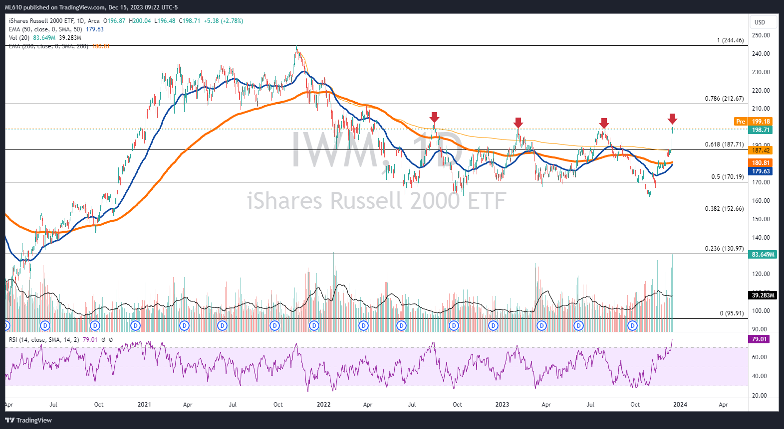
Task: Click the published-on-TradingView.com header text
Action: [x=91, y=7]
